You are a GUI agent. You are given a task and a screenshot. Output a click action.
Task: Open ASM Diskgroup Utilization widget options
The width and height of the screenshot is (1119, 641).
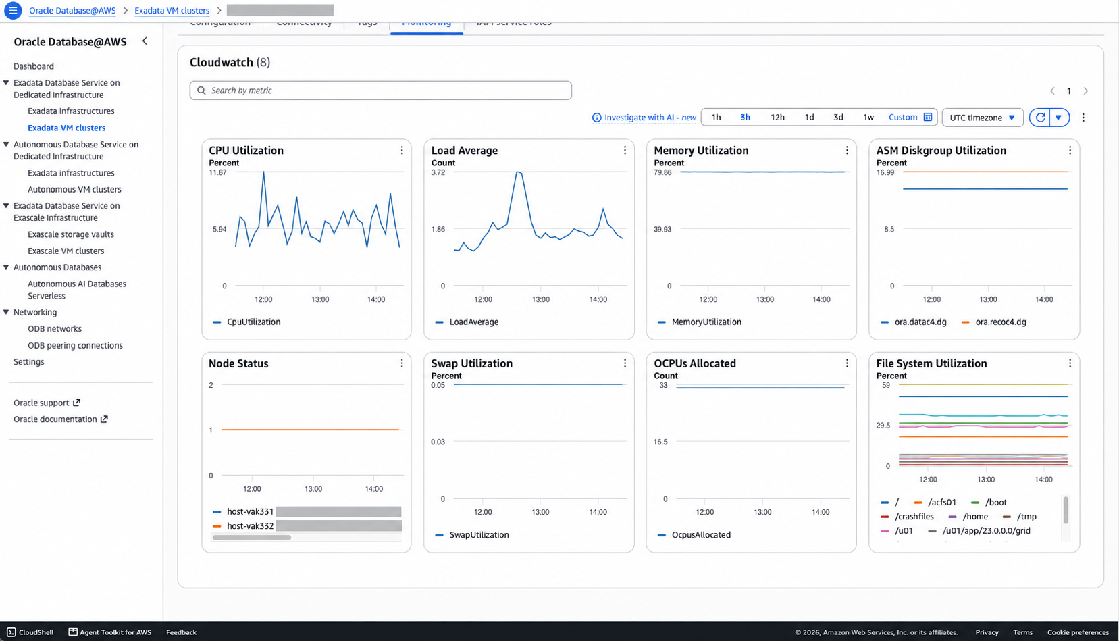pos(1070,151)
